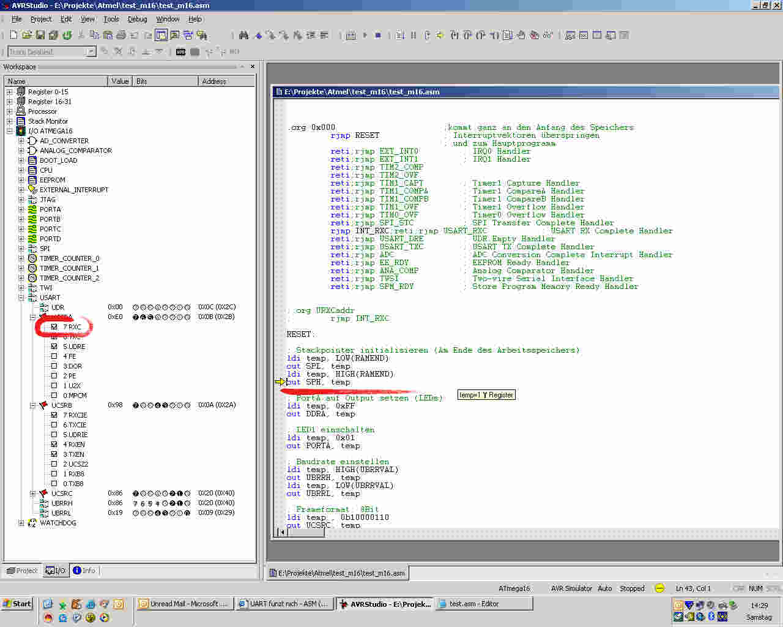Close the Workspace panel with its X
Image resolution: width=783 pixels, height=627 pixels.
pyautogui.click(x=253, y=66)
